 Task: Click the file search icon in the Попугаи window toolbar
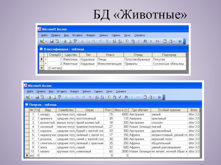click(42, 97)
